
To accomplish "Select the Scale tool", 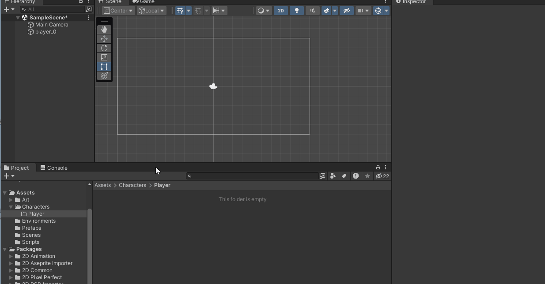I will 104,57.
